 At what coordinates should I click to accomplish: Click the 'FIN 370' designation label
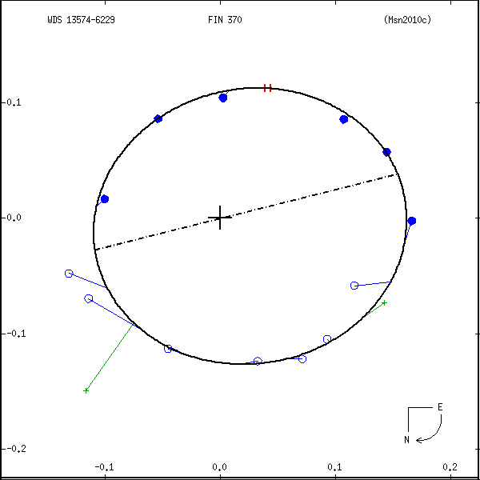click(x=225, y=20)
